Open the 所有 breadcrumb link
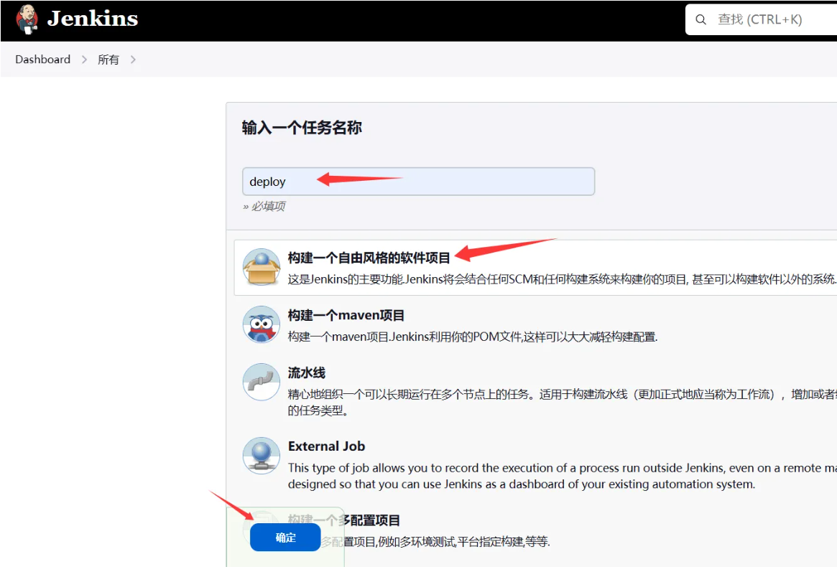Viewport: 837px width, 572px height. coord(108,60)
